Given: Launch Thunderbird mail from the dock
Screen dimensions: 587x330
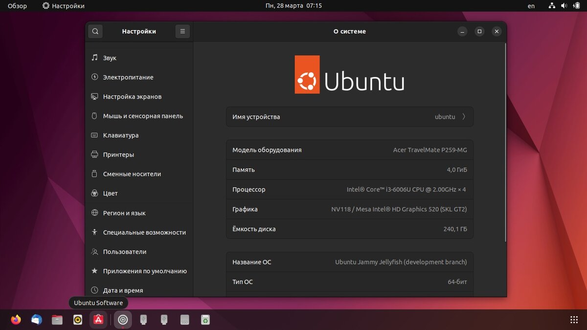Looking at the screenshot, I should [37, 320].
